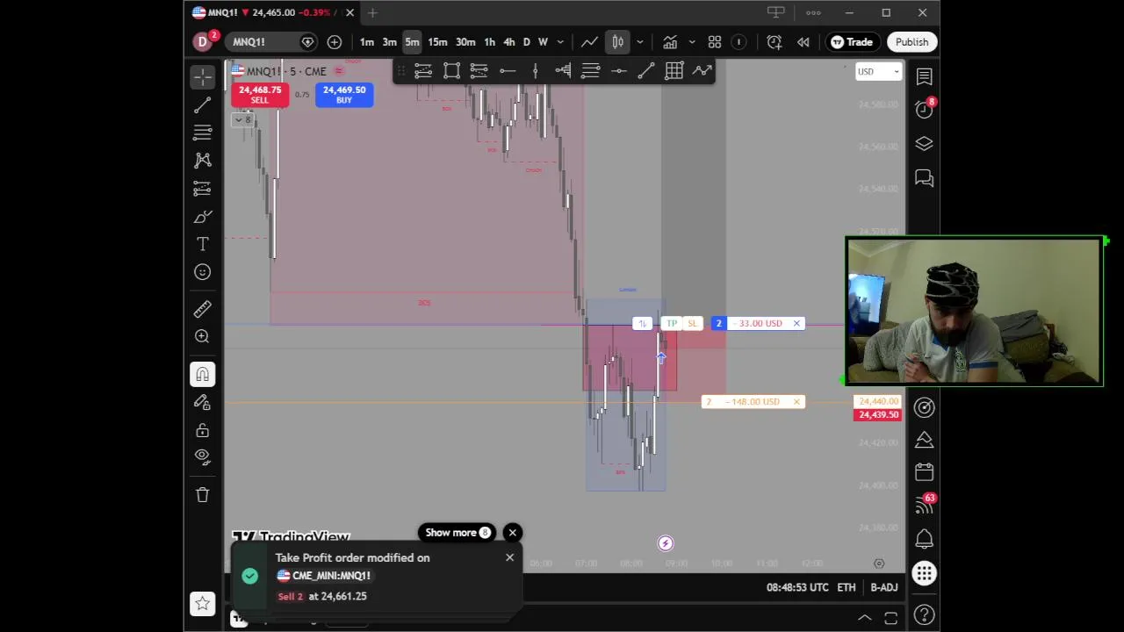Open the alerts panel with badge 8
Viewport: 1124px width, 632px height.
(924, 110)
